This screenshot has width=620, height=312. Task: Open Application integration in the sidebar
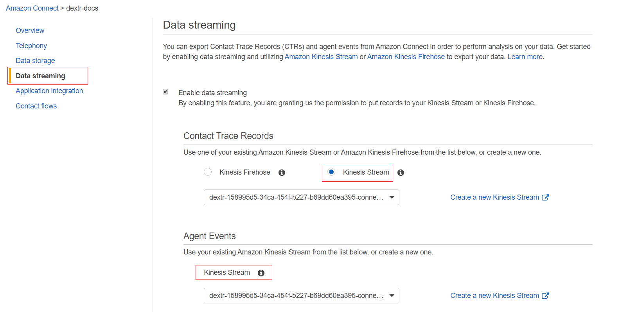pyautogui.click(x=49, y=91)
